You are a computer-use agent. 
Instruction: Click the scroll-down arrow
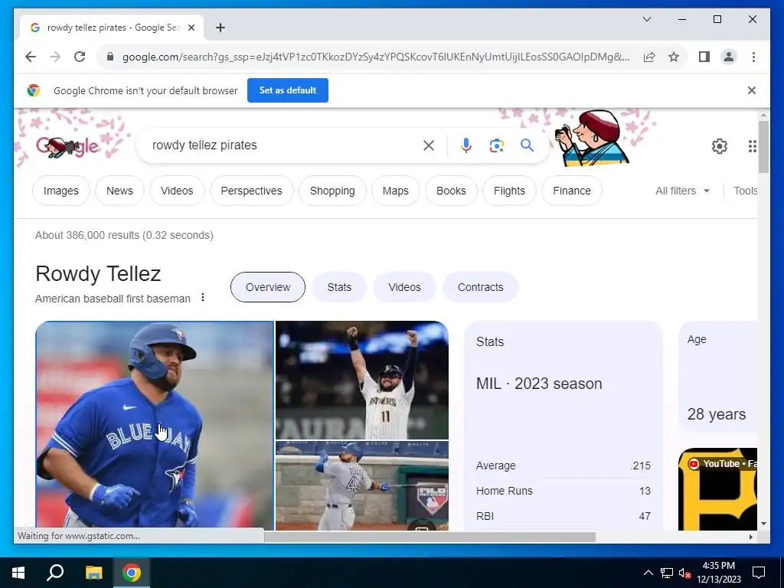[x=763, y=524]
